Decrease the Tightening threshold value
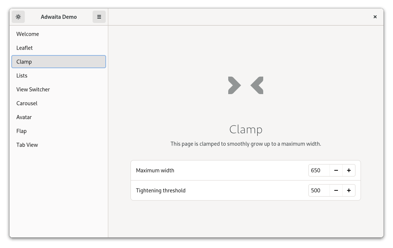This screenshot has height=248, width=393. click(x=336, y=190)
